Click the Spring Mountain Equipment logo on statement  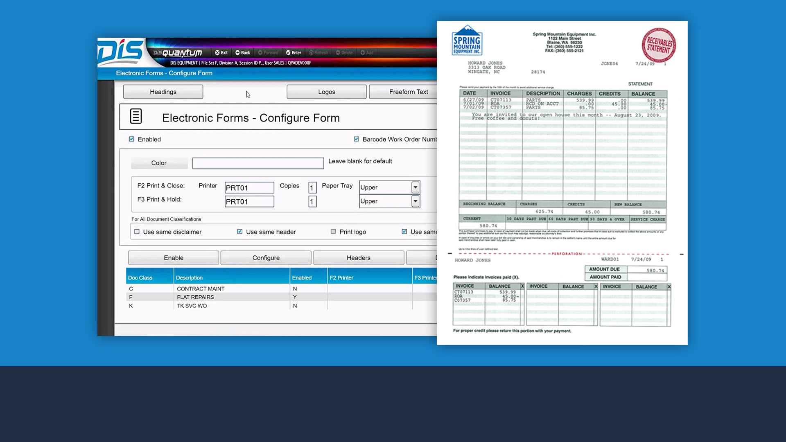click(467, 41)
